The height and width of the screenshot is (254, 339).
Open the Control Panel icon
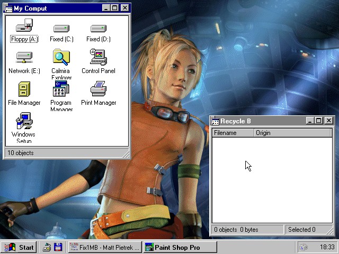pyautogui.click(x=98, y=57)
